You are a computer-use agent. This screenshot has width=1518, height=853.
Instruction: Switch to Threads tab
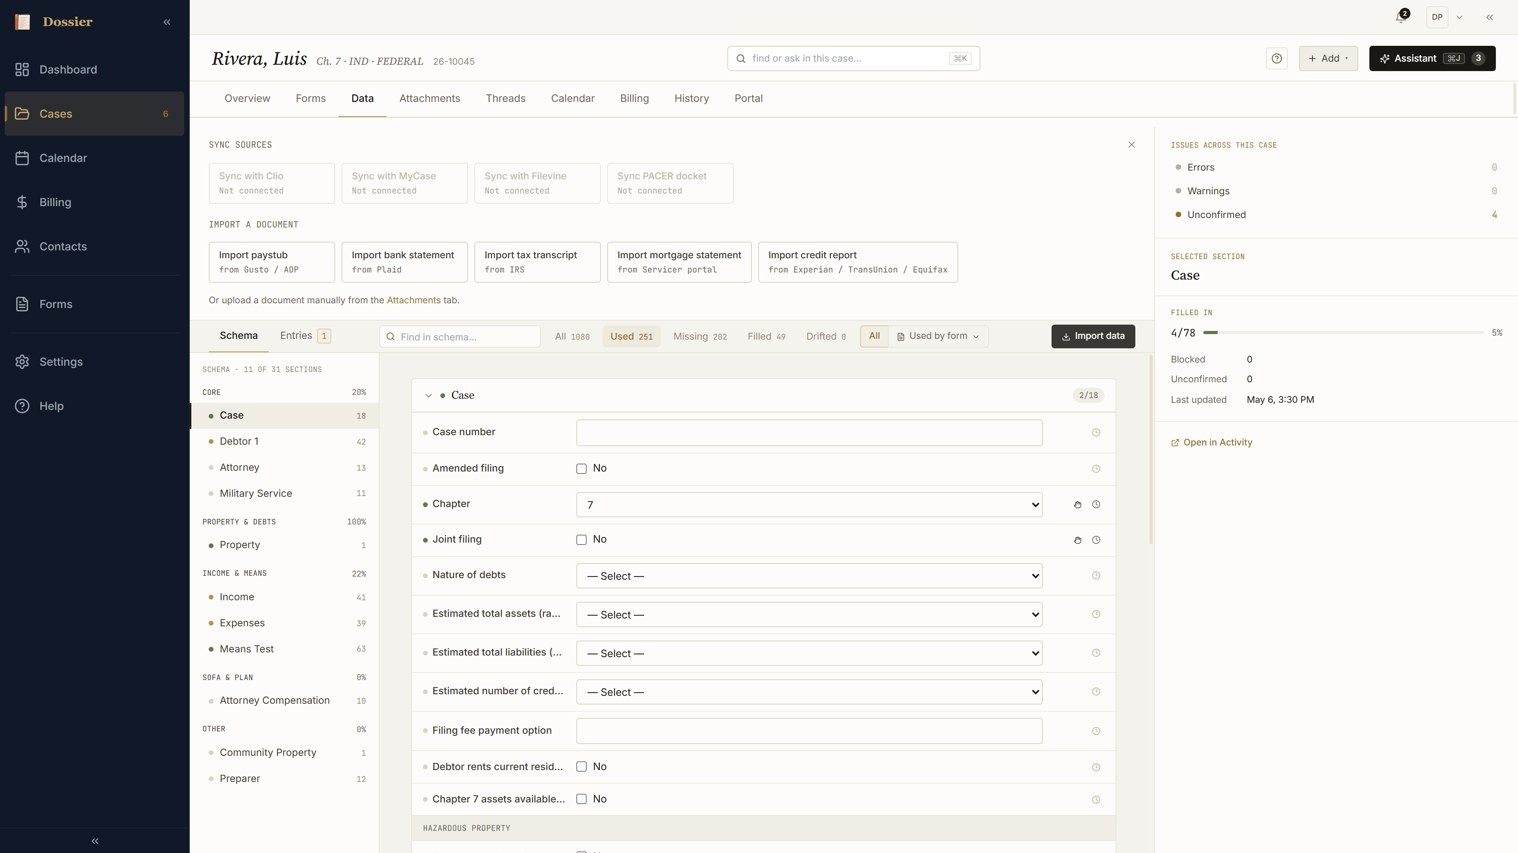coord(506,98)
